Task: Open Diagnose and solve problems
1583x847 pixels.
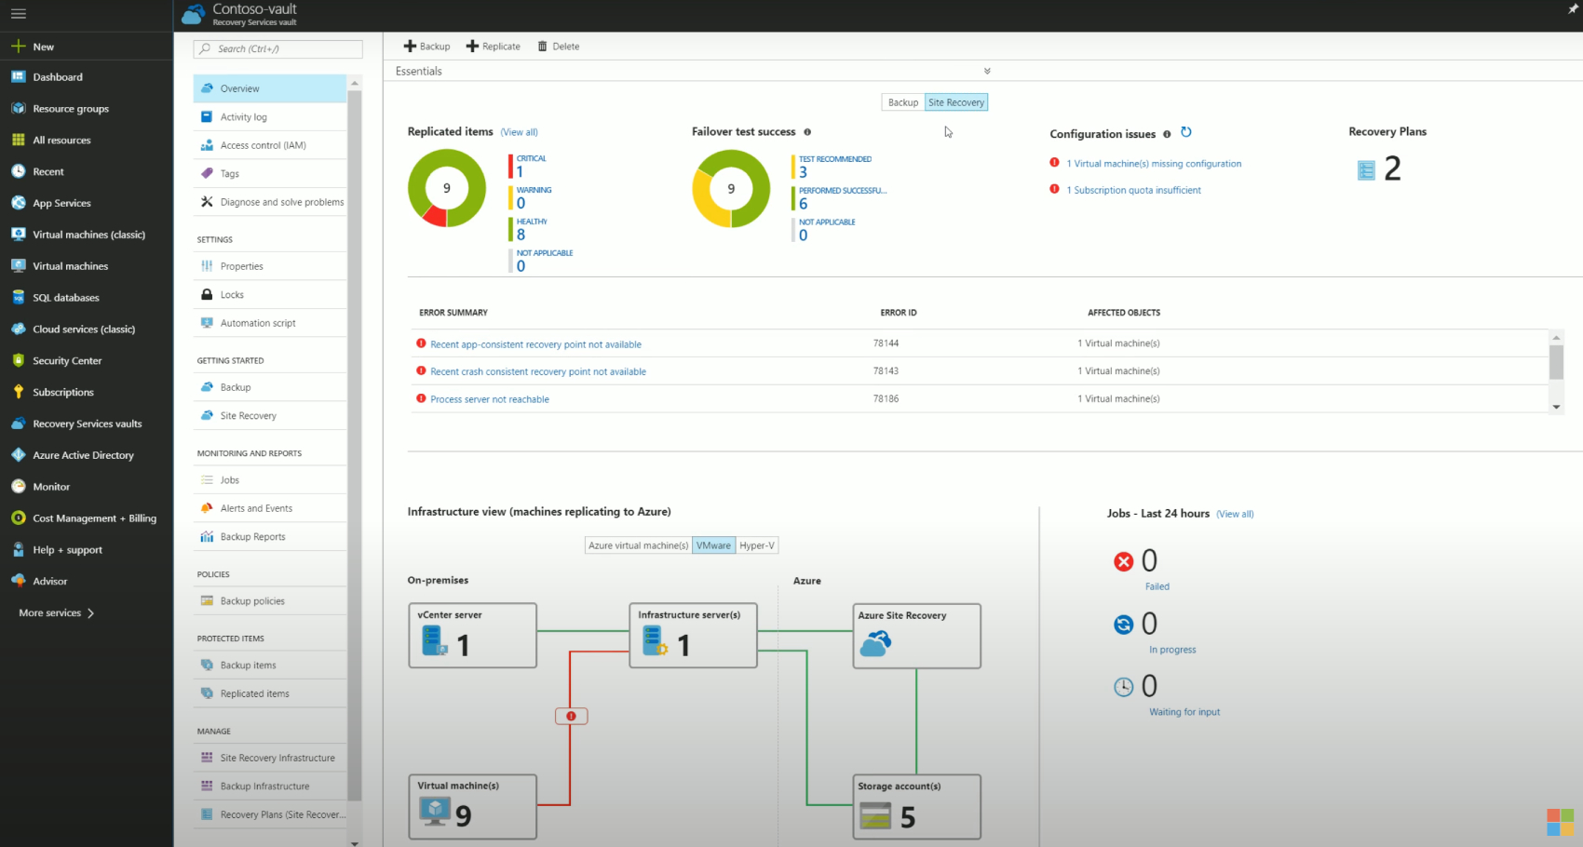Action: pyautogui.click(x=270, y=202)
